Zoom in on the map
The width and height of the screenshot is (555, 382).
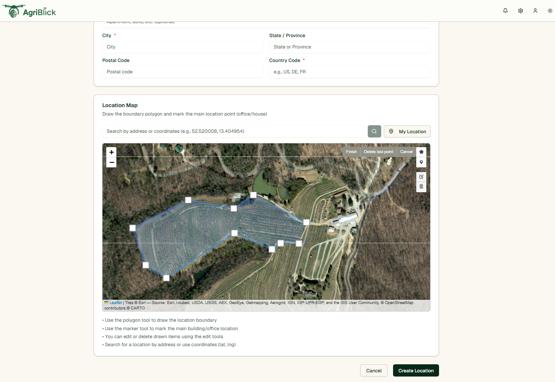pyautogui.click(x=111, y=152)
